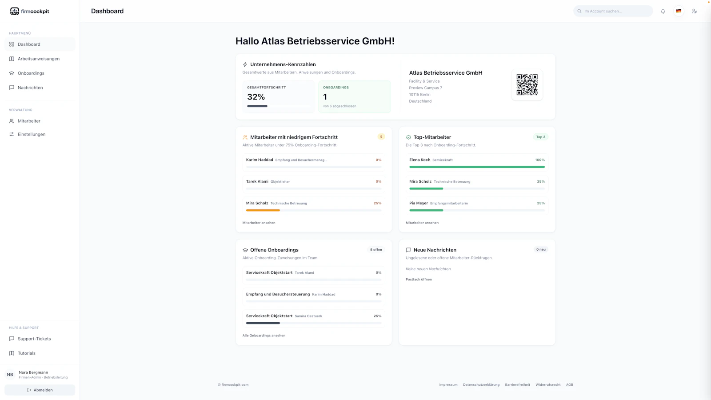Focus the 'Im Account suchen' search field

[x=613, y=11]
